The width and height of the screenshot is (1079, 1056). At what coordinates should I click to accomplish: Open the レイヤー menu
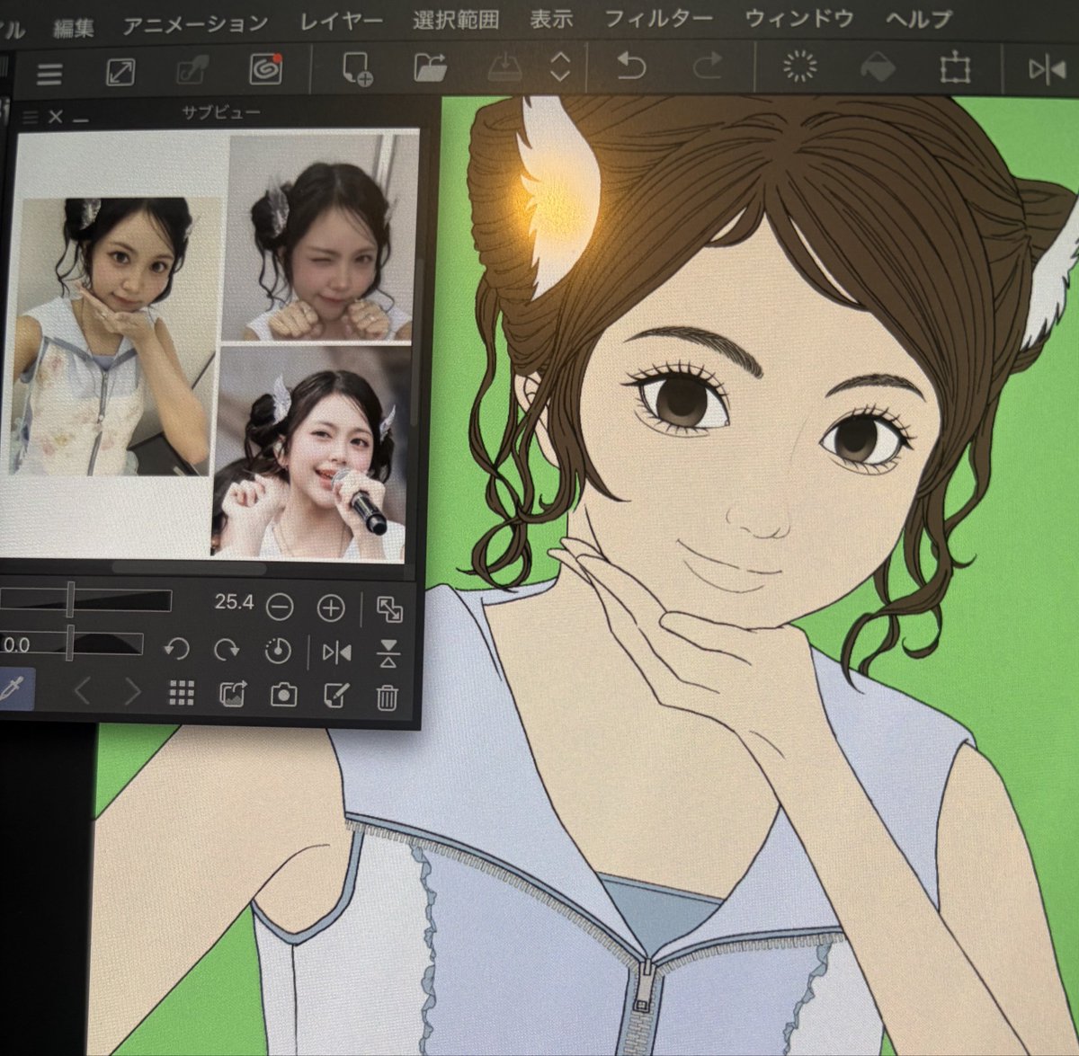(x=341, y=21)
